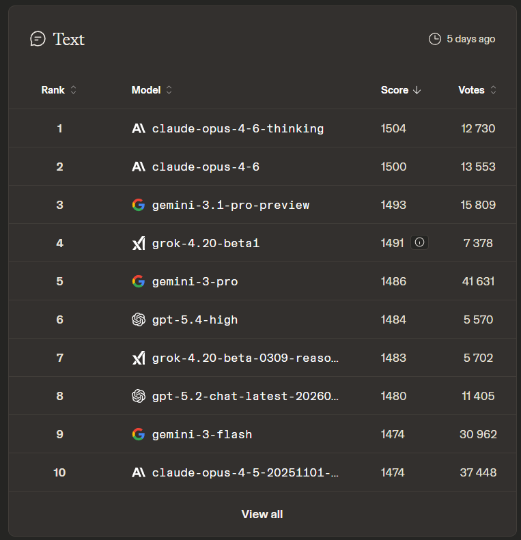The height and width of the screenshot is (540, 521).
Task: Click the score value 1500
Action: coord(393,167)
